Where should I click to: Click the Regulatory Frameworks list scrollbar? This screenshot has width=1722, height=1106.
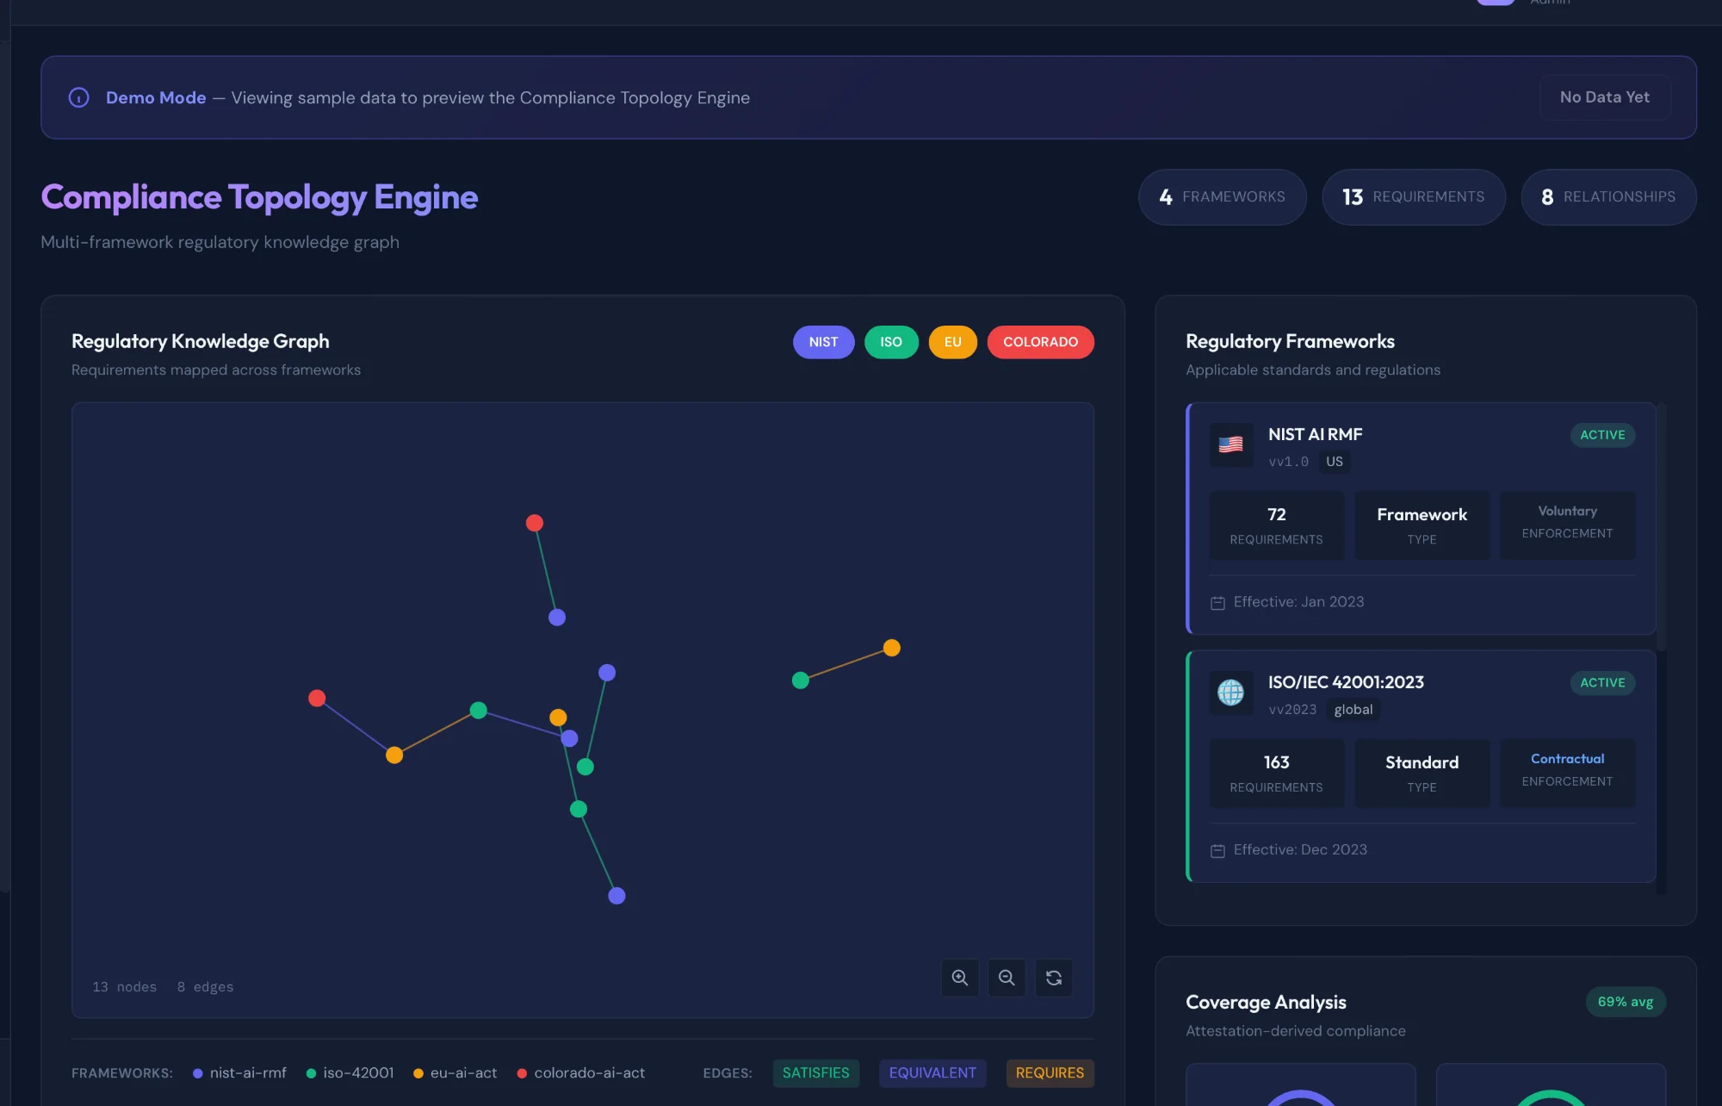(1662, 525)
